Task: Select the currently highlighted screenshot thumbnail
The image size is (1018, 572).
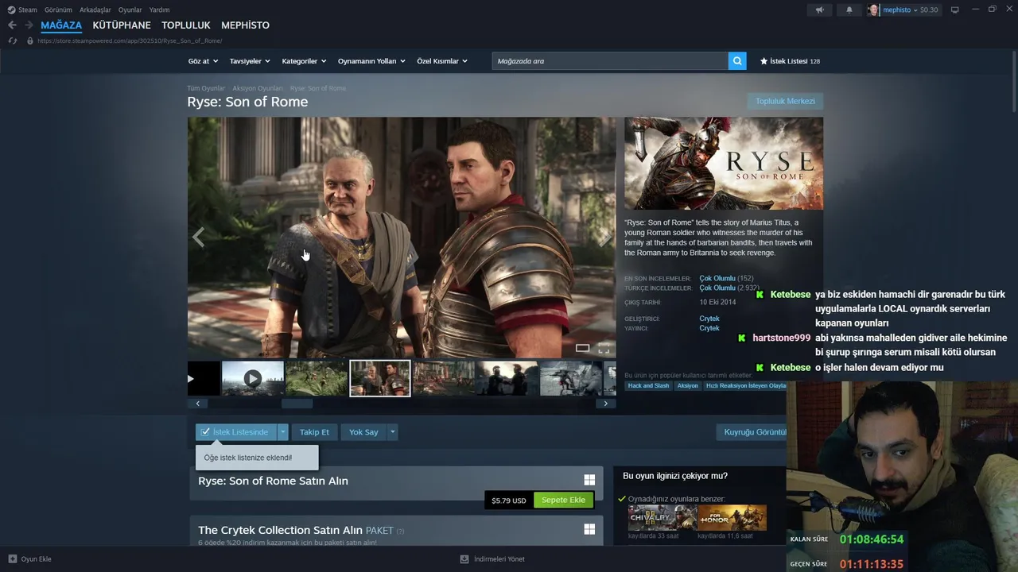Action: (380, 378)
